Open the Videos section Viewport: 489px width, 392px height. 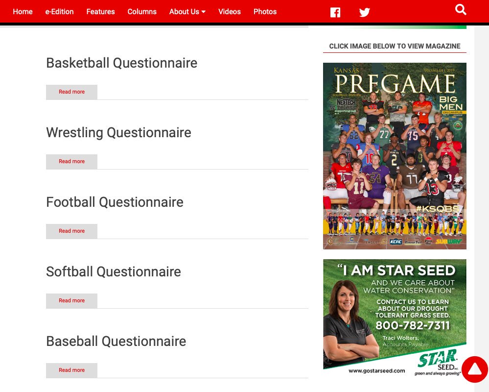(x=229, y=12)
